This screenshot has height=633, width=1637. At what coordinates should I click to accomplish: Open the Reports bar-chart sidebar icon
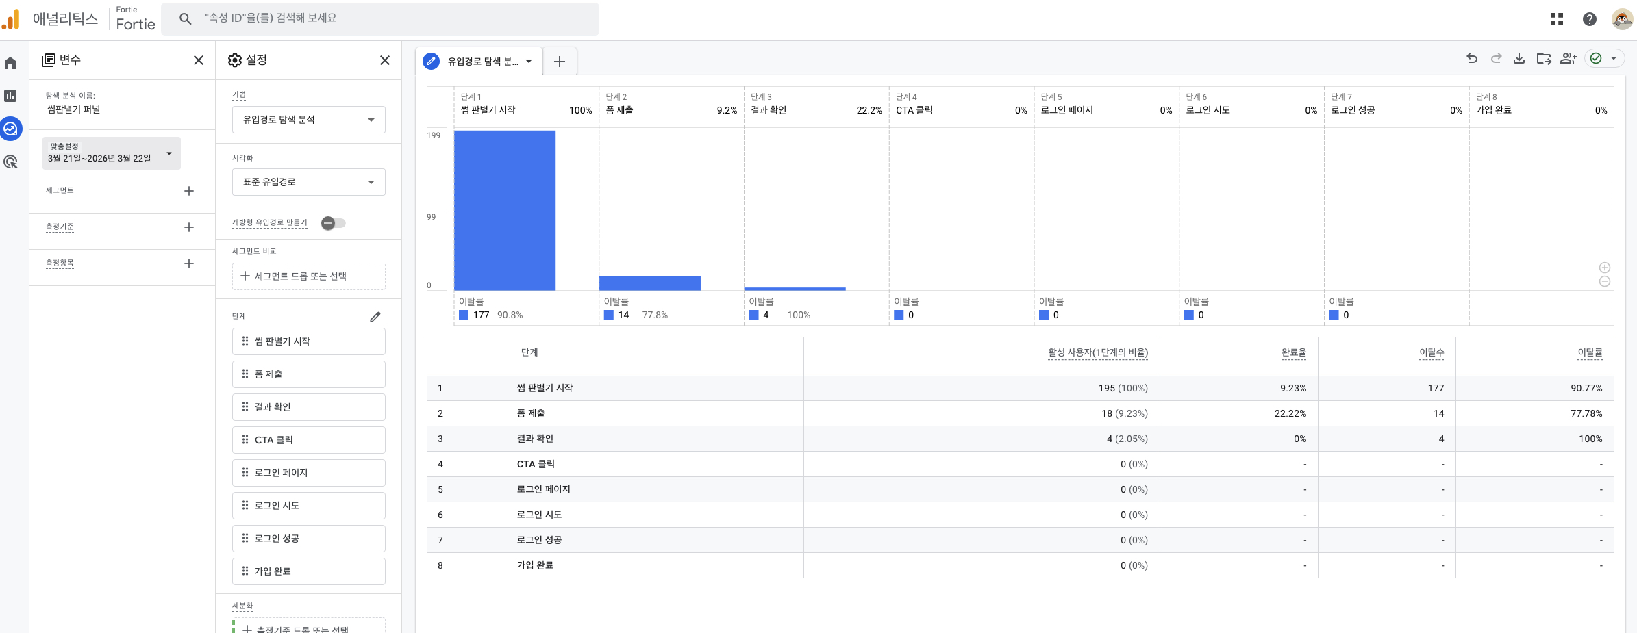tap(10, 96)
